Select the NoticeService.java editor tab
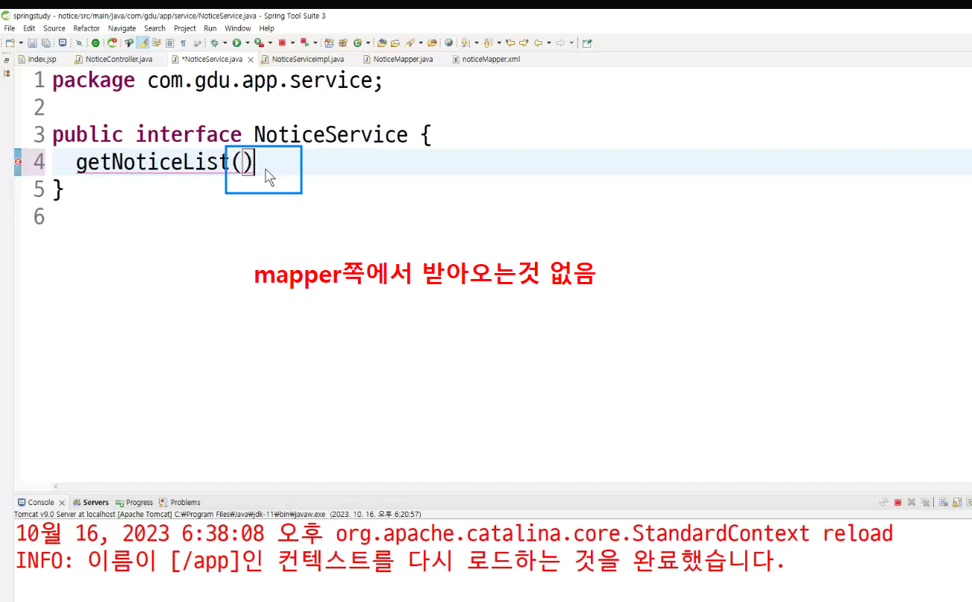This screenshot has height=602, width=972. [x=212, y=59]
